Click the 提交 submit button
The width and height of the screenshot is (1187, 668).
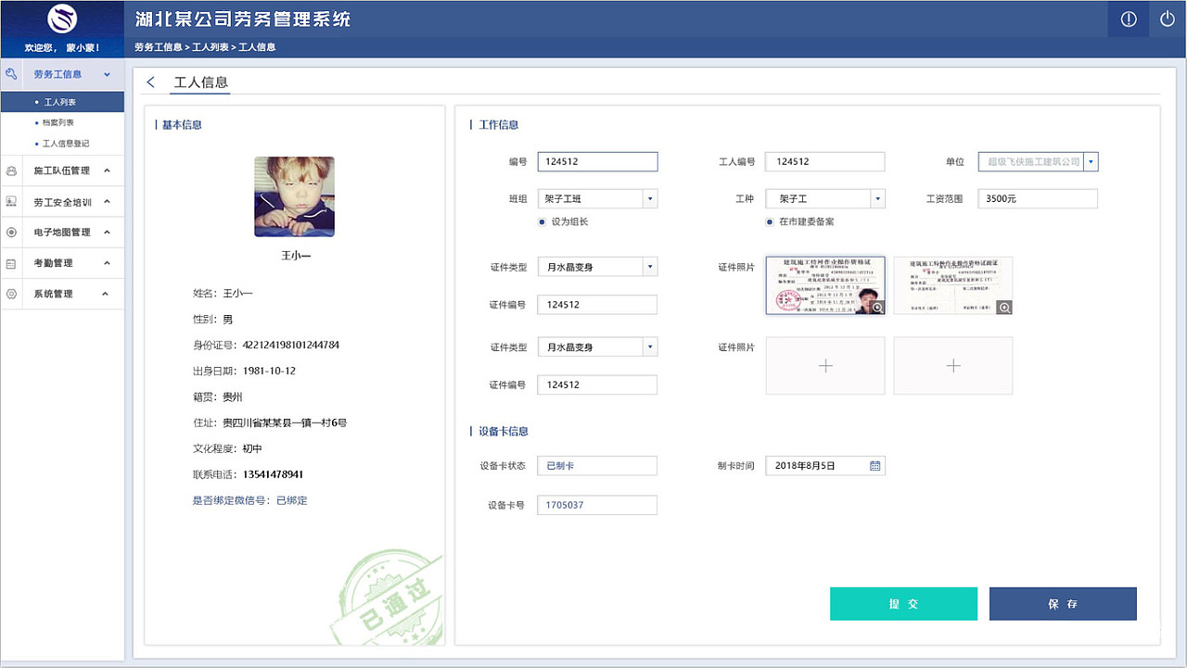pyautogui.click(x=903, y=604)
